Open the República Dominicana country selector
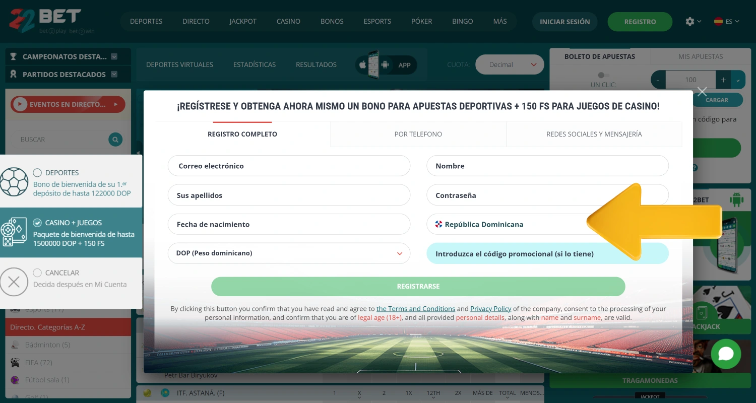The height and width of the screenshot is (403, 756). pos(547,224)
